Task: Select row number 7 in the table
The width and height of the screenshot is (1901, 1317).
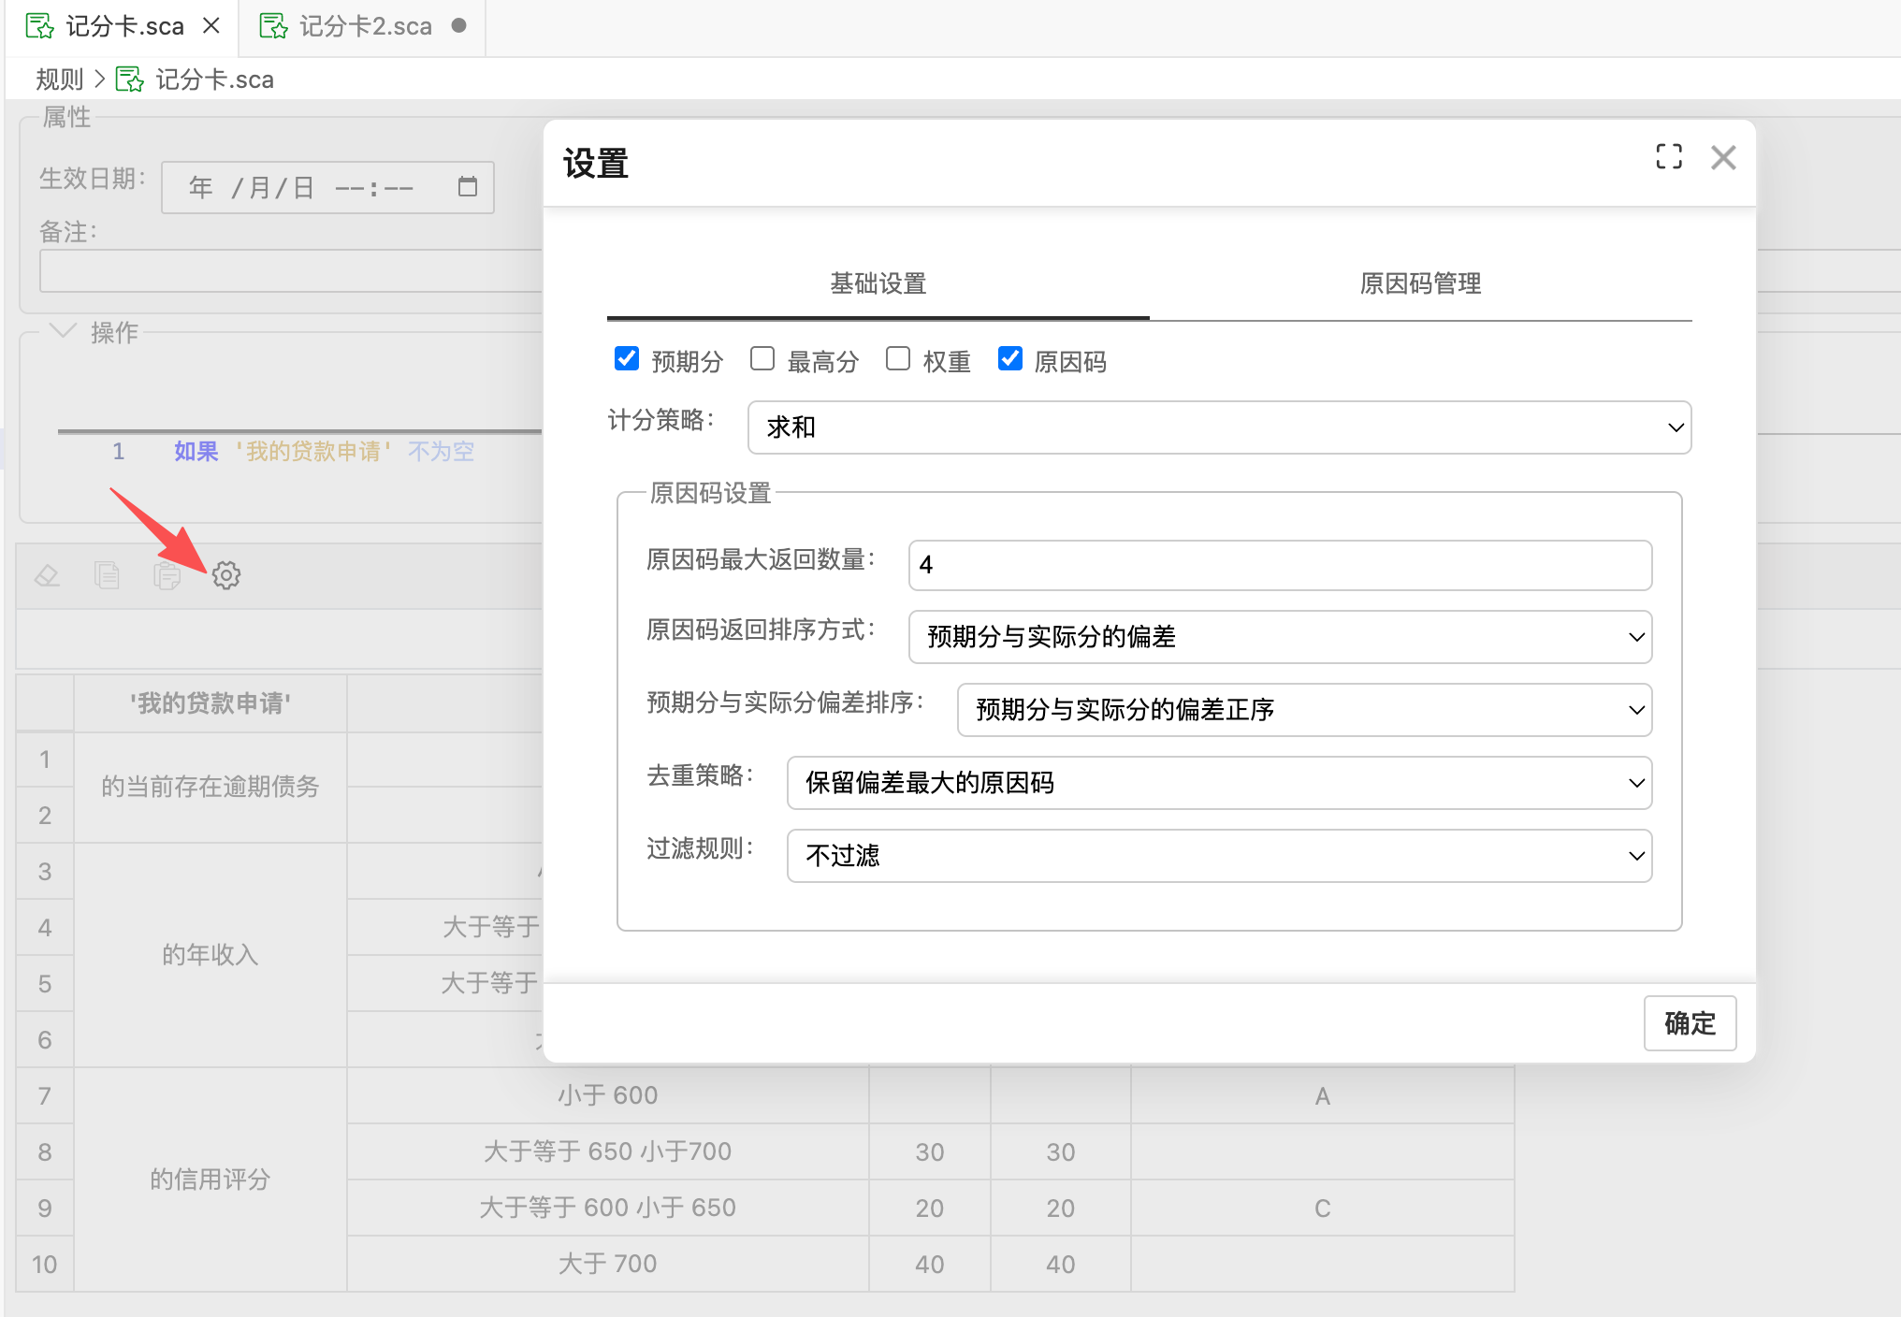Action: click(x=45, y=1095)
